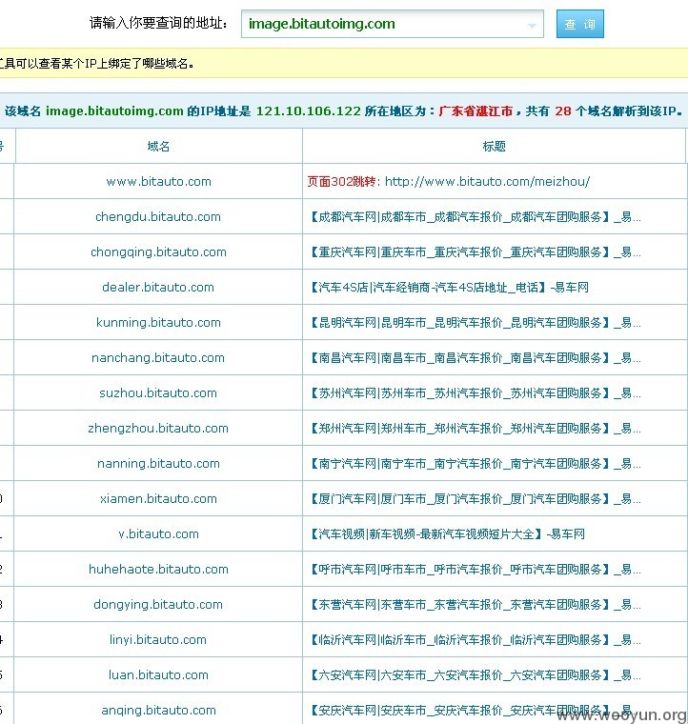Open the xiamen.bitauto.com domain link
This screenshot has height=724, width=688.
click(x=158, y=498)
